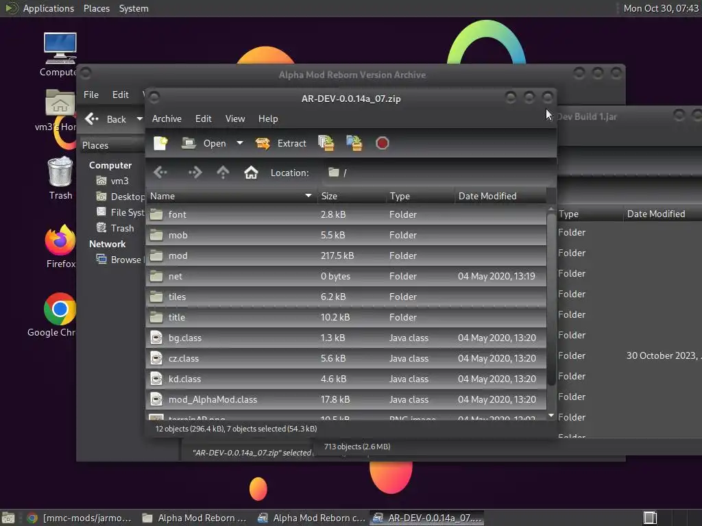Select the mod folder row
702x526 pixels.
coord(346,256)
